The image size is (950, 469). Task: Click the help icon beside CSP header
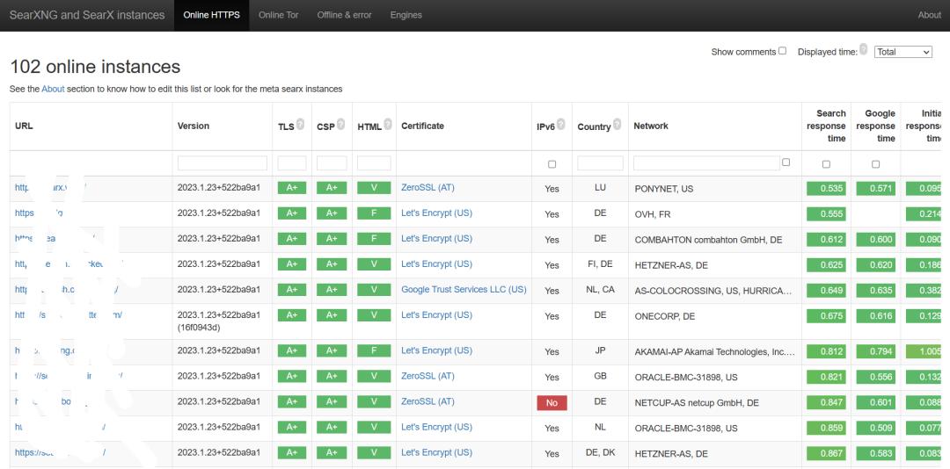pos(341,126)
